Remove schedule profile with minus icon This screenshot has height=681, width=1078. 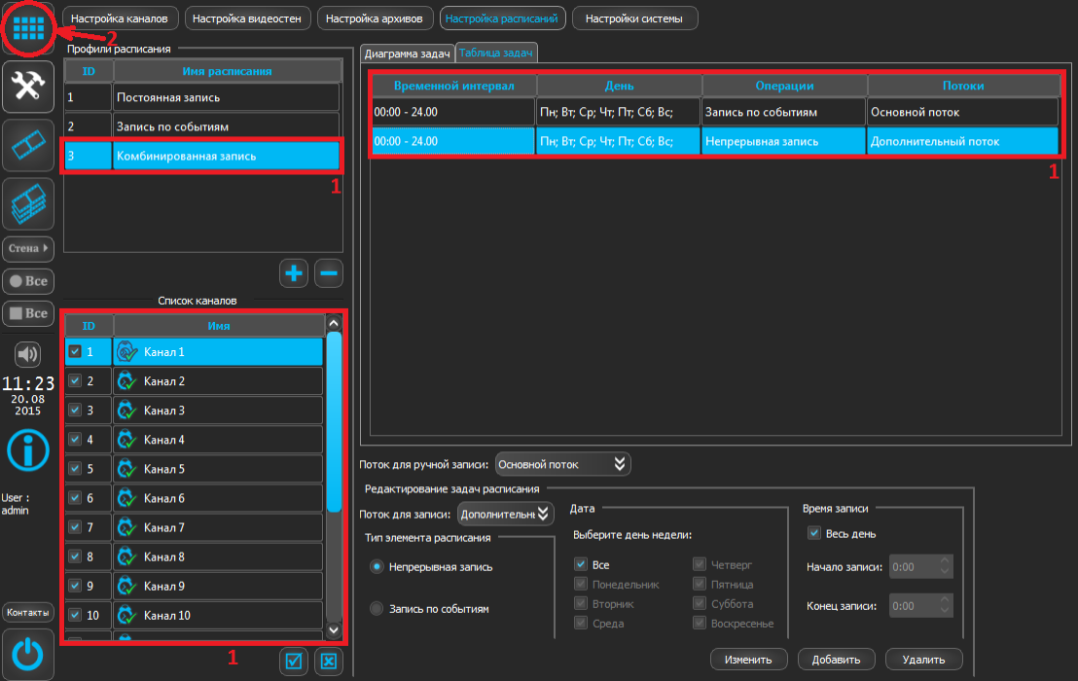point(329,273)
